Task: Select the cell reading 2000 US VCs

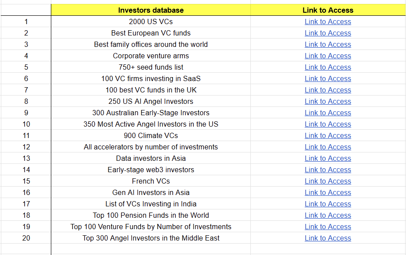Action: click(x=151, y=22)
